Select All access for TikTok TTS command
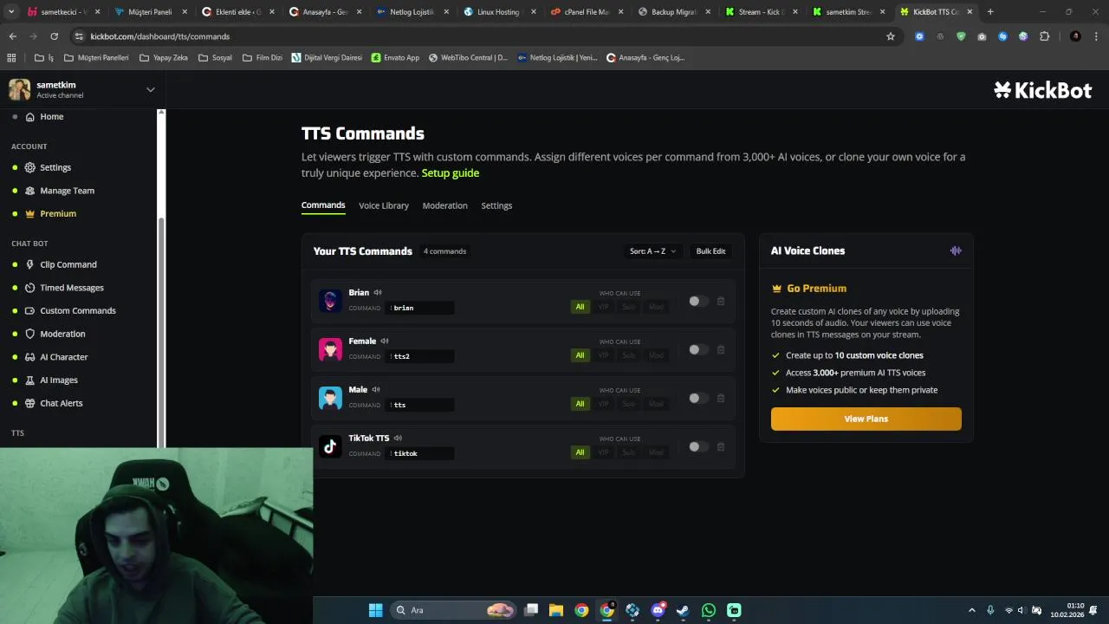Screen dimensions: 1109x624 [x=580, y=452]
